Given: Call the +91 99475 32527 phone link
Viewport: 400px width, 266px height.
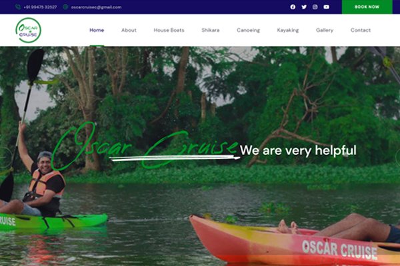Looking at the screenshot, I should 40,7.
